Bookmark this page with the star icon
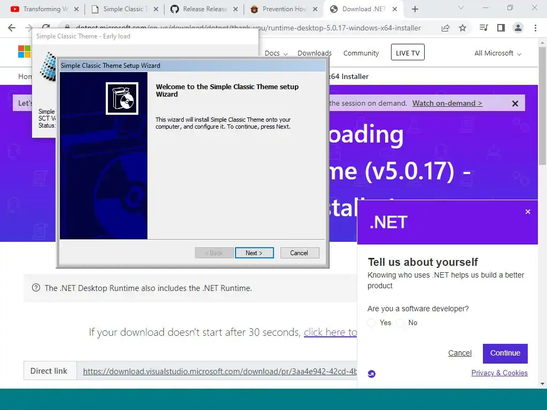This screenshot has height=410, width=547. 463,28
